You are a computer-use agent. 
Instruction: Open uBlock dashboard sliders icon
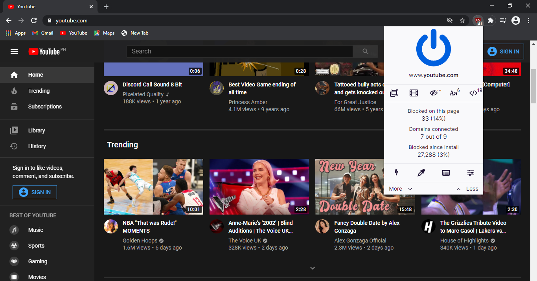tap(471, 173)
